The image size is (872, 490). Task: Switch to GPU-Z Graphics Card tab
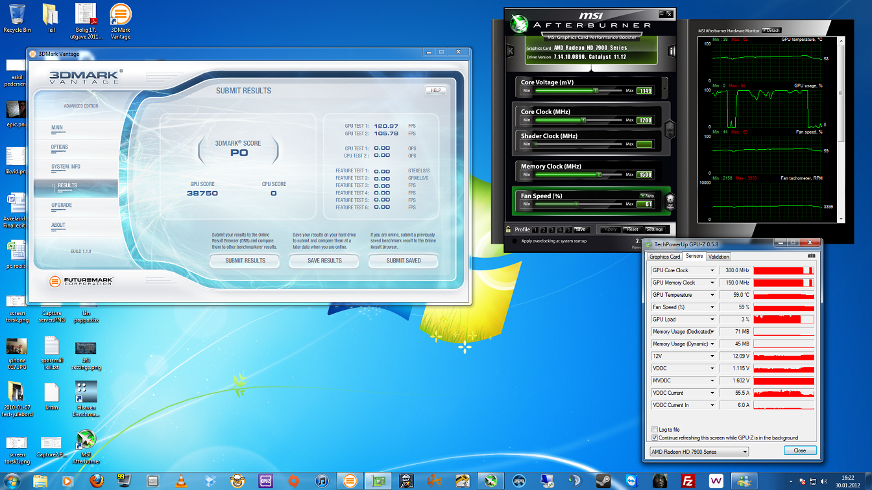(x=665, y=257)
